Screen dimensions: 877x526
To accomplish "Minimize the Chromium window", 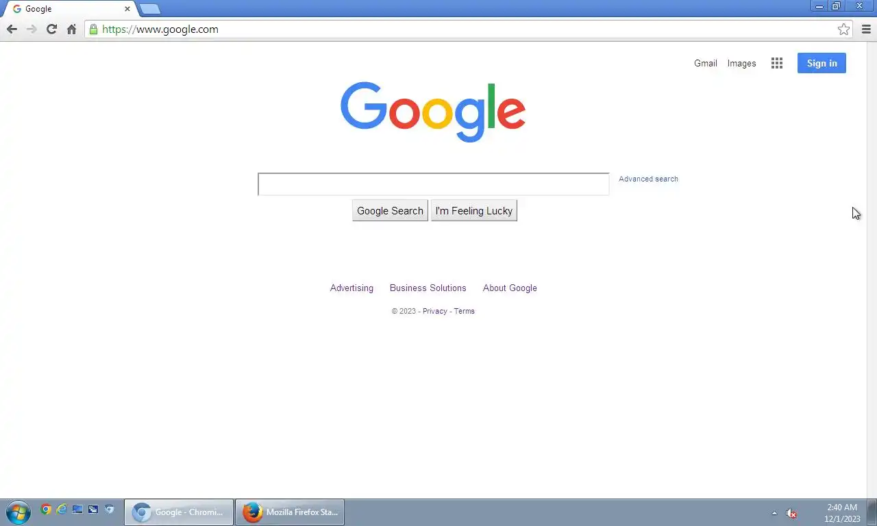I will click(819, 6).
